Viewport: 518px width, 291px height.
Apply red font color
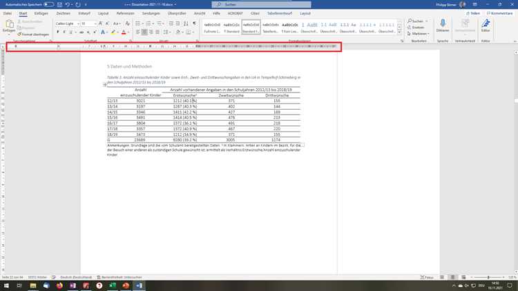[x=124, y=32]
